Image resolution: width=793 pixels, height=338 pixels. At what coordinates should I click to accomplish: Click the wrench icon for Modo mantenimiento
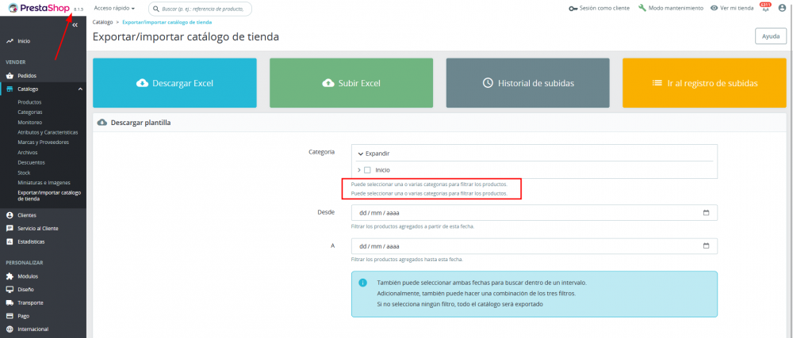pos(642,8)
